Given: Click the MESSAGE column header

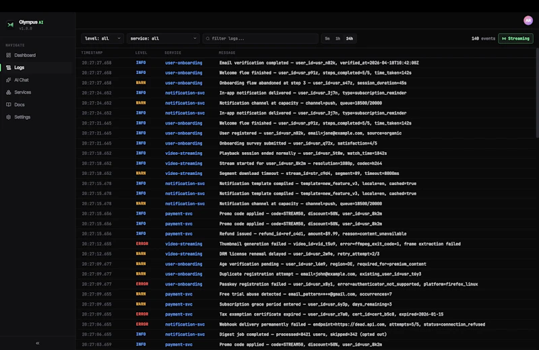Looking at the screenshot, I should tap(227, 53).
